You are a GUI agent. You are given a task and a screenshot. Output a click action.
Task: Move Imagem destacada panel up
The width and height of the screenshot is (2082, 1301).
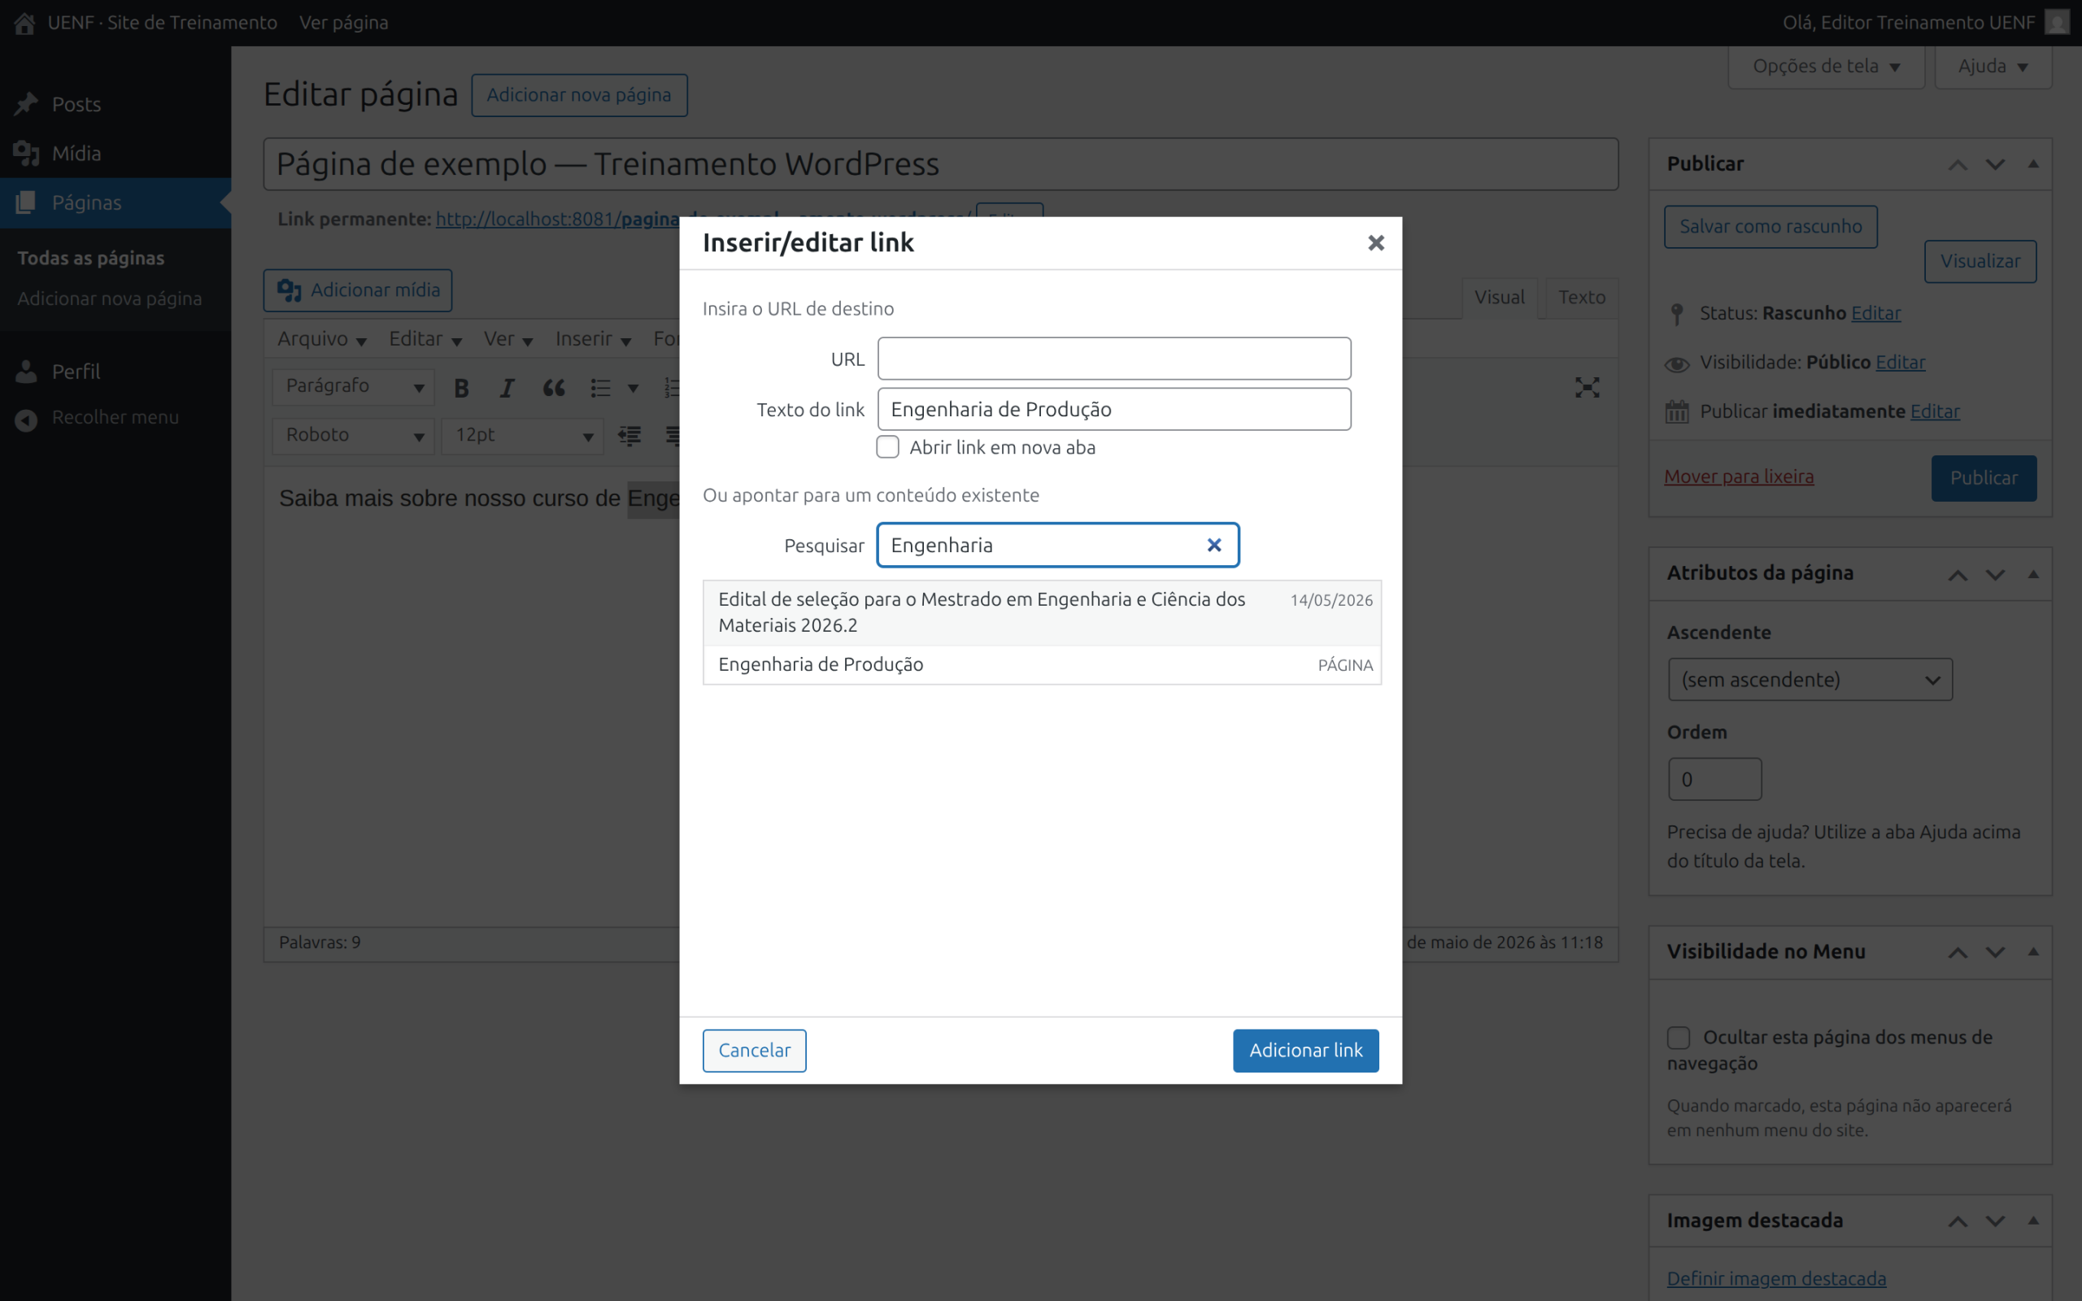click(x=1958, y=1222)
